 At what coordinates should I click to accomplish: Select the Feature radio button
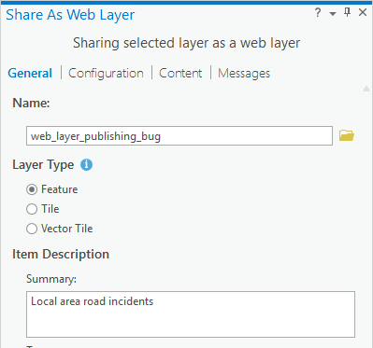tap(32, 189)
